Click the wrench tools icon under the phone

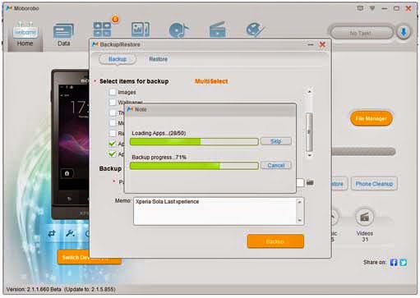point(70,233)
